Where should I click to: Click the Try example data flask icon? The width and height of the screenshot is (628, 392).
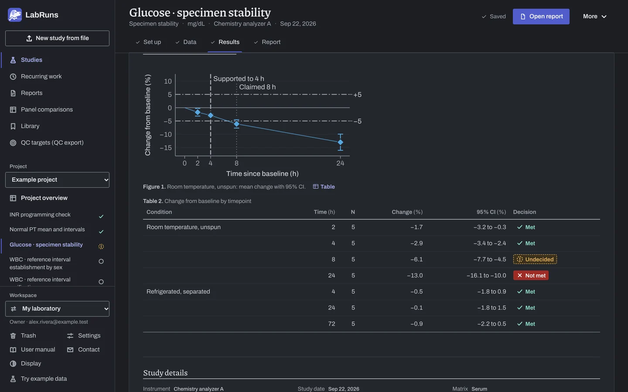13,379
